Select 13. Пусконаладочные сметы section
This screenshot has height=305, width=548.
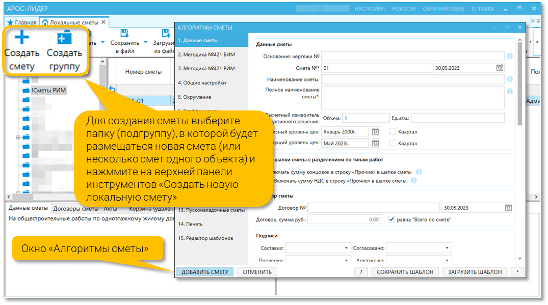pyautogui.click(x=212, y=210)
